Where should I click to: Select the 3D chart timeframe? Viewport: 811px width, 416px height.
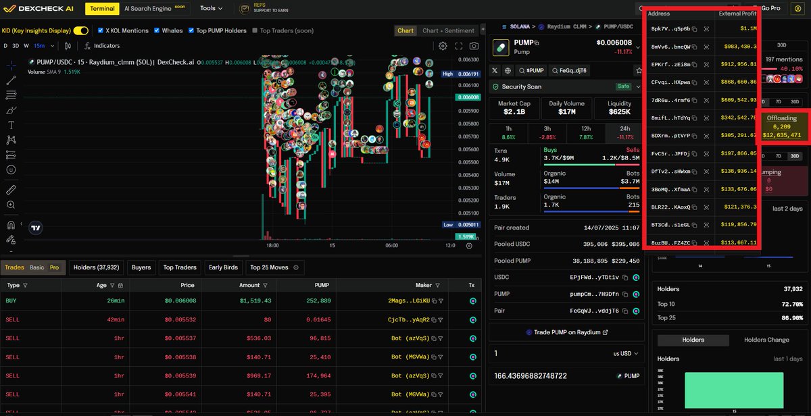16,46
